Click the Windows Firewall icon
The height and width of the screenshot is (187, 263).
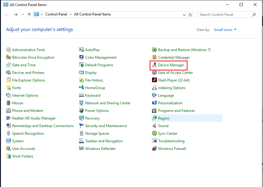(x=154, y=149)
